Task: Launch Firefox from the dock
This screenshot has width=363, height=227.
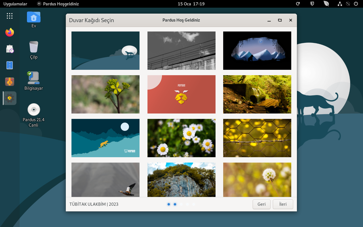Action: [10, 32]
